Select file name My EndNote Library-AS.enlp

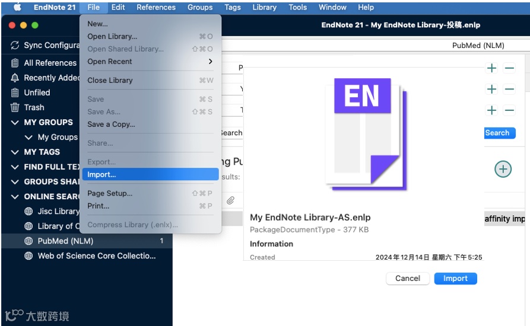click(x=310, y=218)
